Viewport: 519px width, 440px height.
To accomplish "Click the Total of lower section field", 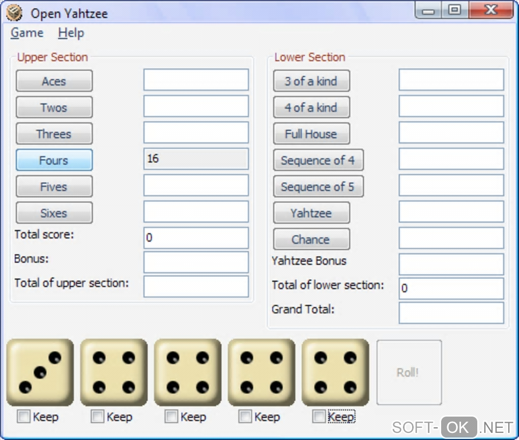I will (451, 288).
